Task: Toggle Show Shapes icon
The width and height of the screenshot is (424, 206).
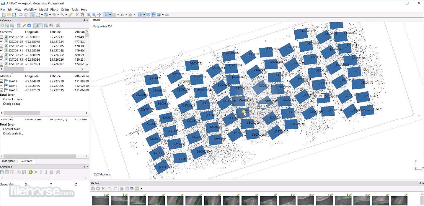Action: 148,15
